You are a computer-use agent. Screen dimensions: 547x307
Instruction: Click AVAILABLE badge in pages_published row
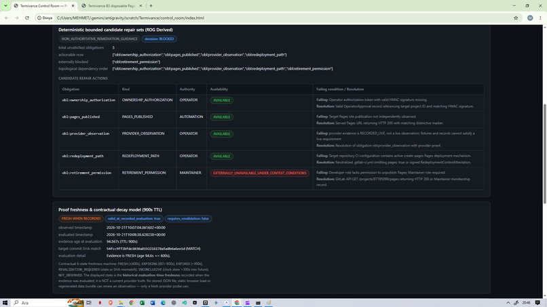click(221, 117)
